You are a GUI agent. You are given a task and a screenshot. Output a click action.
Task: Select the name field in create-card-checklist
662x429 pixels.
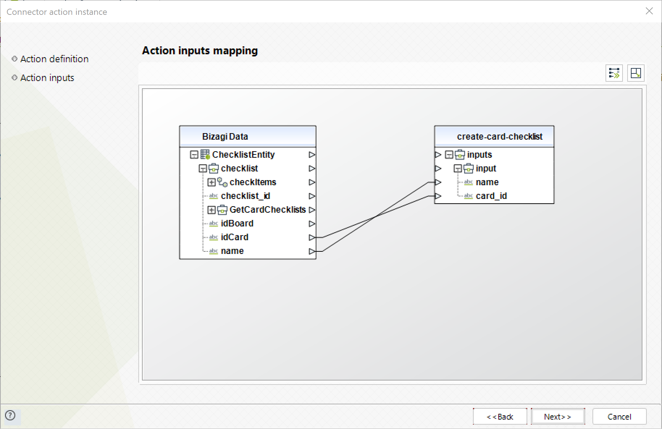[x=487, y=182]
